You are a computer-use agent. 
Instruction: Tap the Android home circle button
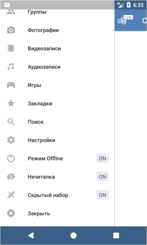coord(73,236)
